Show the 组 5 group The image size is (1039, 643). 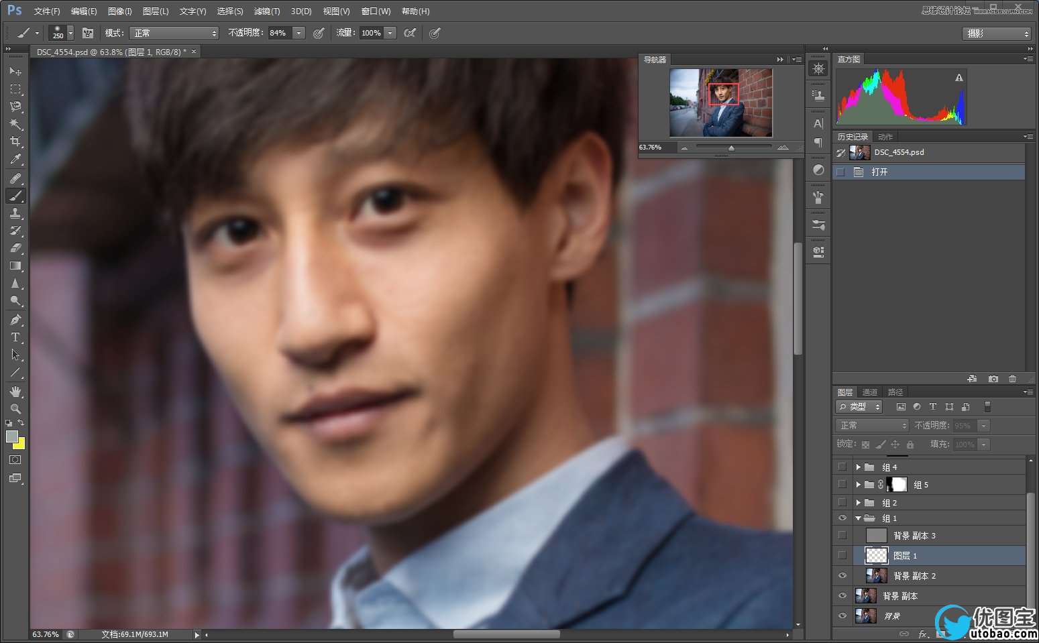842,484
